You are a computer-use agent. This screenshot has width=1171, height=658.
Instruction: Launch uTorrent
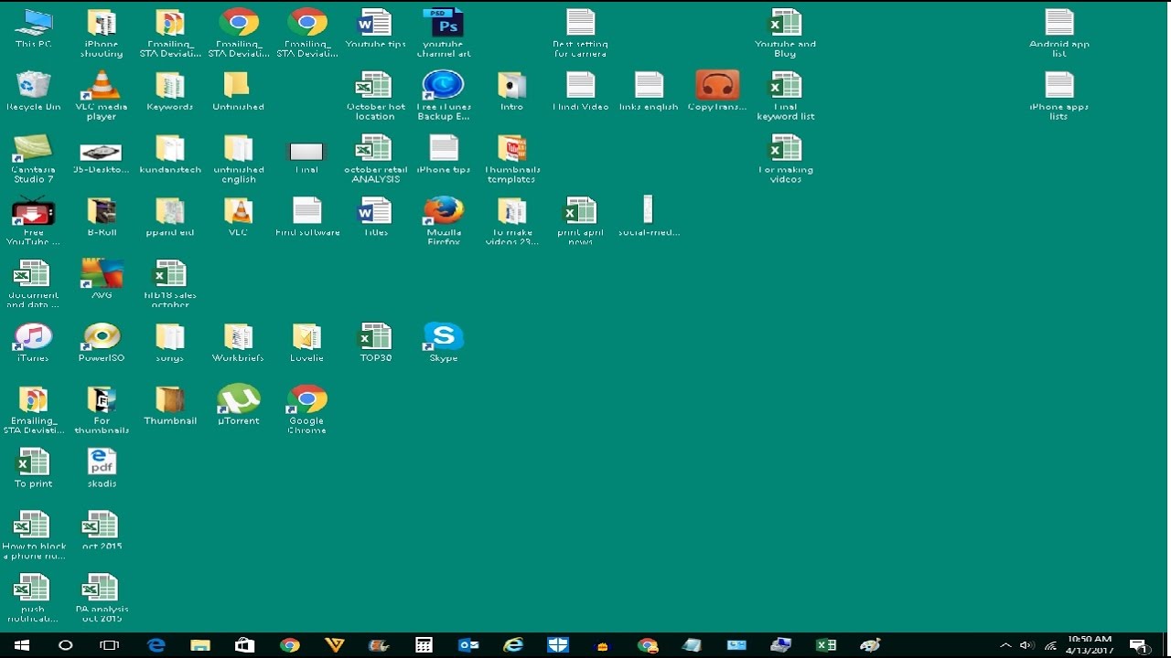[x=238, y=399]
